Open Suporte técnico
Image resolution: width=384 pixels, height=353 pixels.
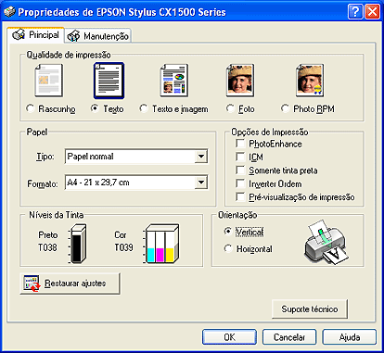[310, 309]
